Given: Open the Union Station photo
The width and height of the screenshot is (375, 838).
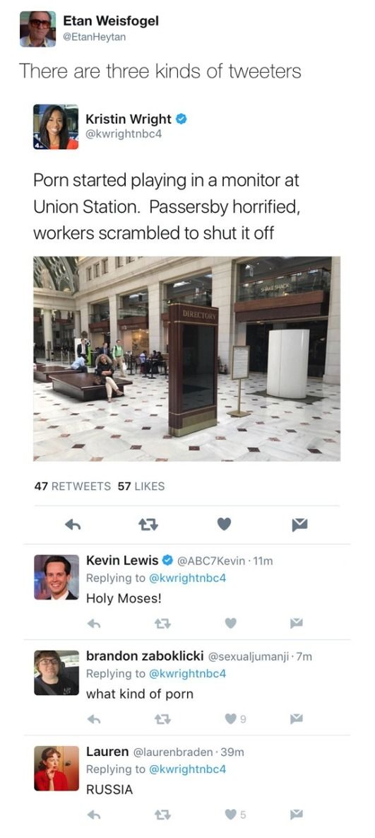Looking at the screenshot, I should point(186,359).
